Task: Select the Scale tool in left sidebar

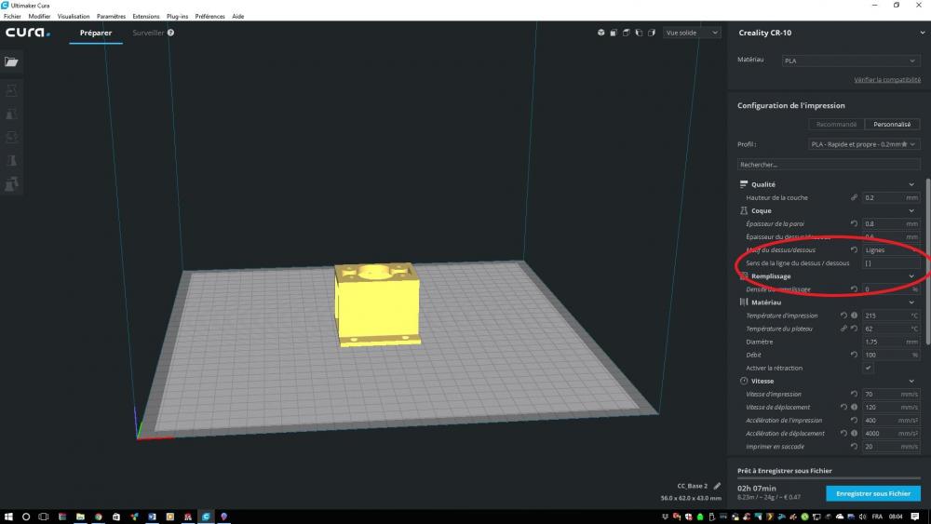Action: click(x=11, y=114)
